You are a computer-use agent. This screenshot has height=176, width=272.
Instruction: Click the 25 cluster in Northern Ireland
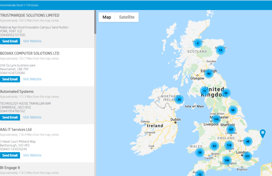click(x=179, y=99)
